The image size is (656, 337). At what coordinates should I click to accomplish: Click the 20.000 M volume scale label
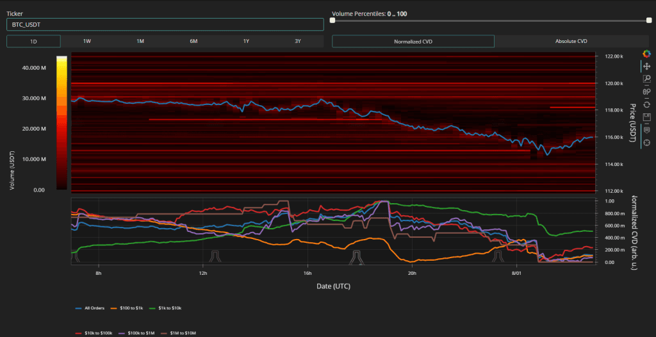[35, 129]
